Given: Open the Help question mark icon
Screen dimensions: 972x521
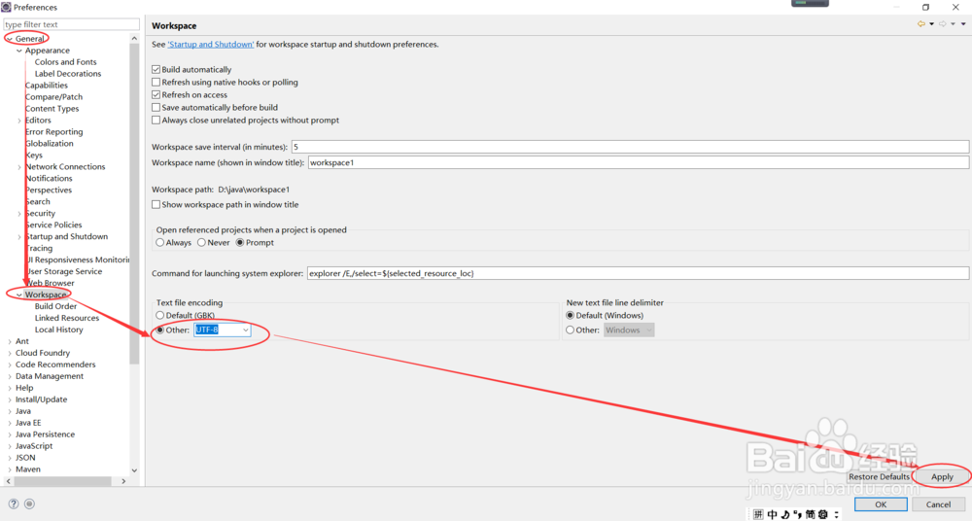Looking at the screenshot, I should coord(14,504).
